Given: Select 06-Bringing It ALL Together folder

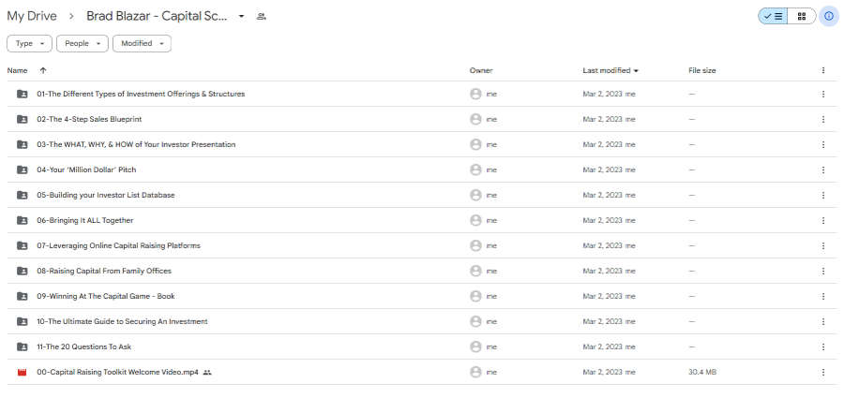Looking at the screenshot, I should coord(84,220).
